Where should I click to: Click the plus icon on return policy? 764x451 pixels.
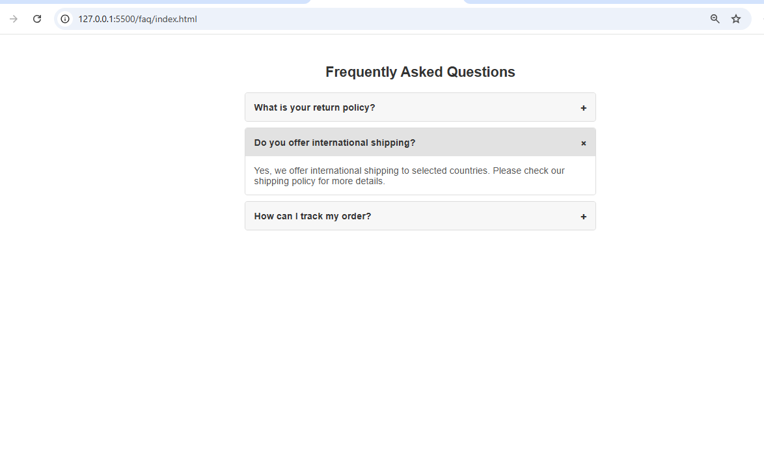[x=583, y=108]
